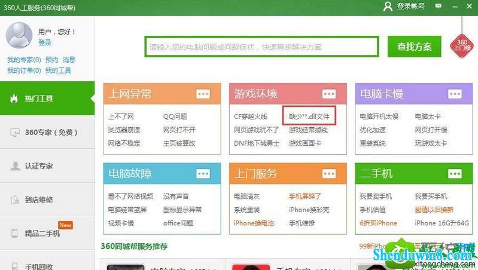This screenshot has height=270, width=478.
Task: Open the 预约 link
Action: pyautogui.click(x=51, y=60)
